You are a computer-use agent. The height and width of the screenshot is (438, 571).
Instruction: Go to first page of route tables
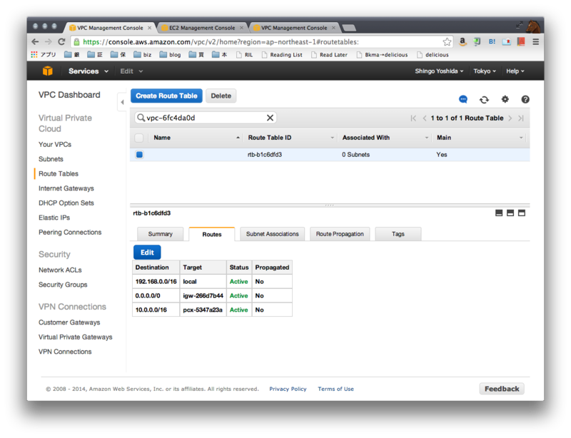[413, 118]
